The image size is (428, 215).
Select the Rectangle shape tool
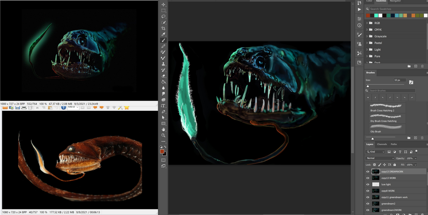(164, 124)
